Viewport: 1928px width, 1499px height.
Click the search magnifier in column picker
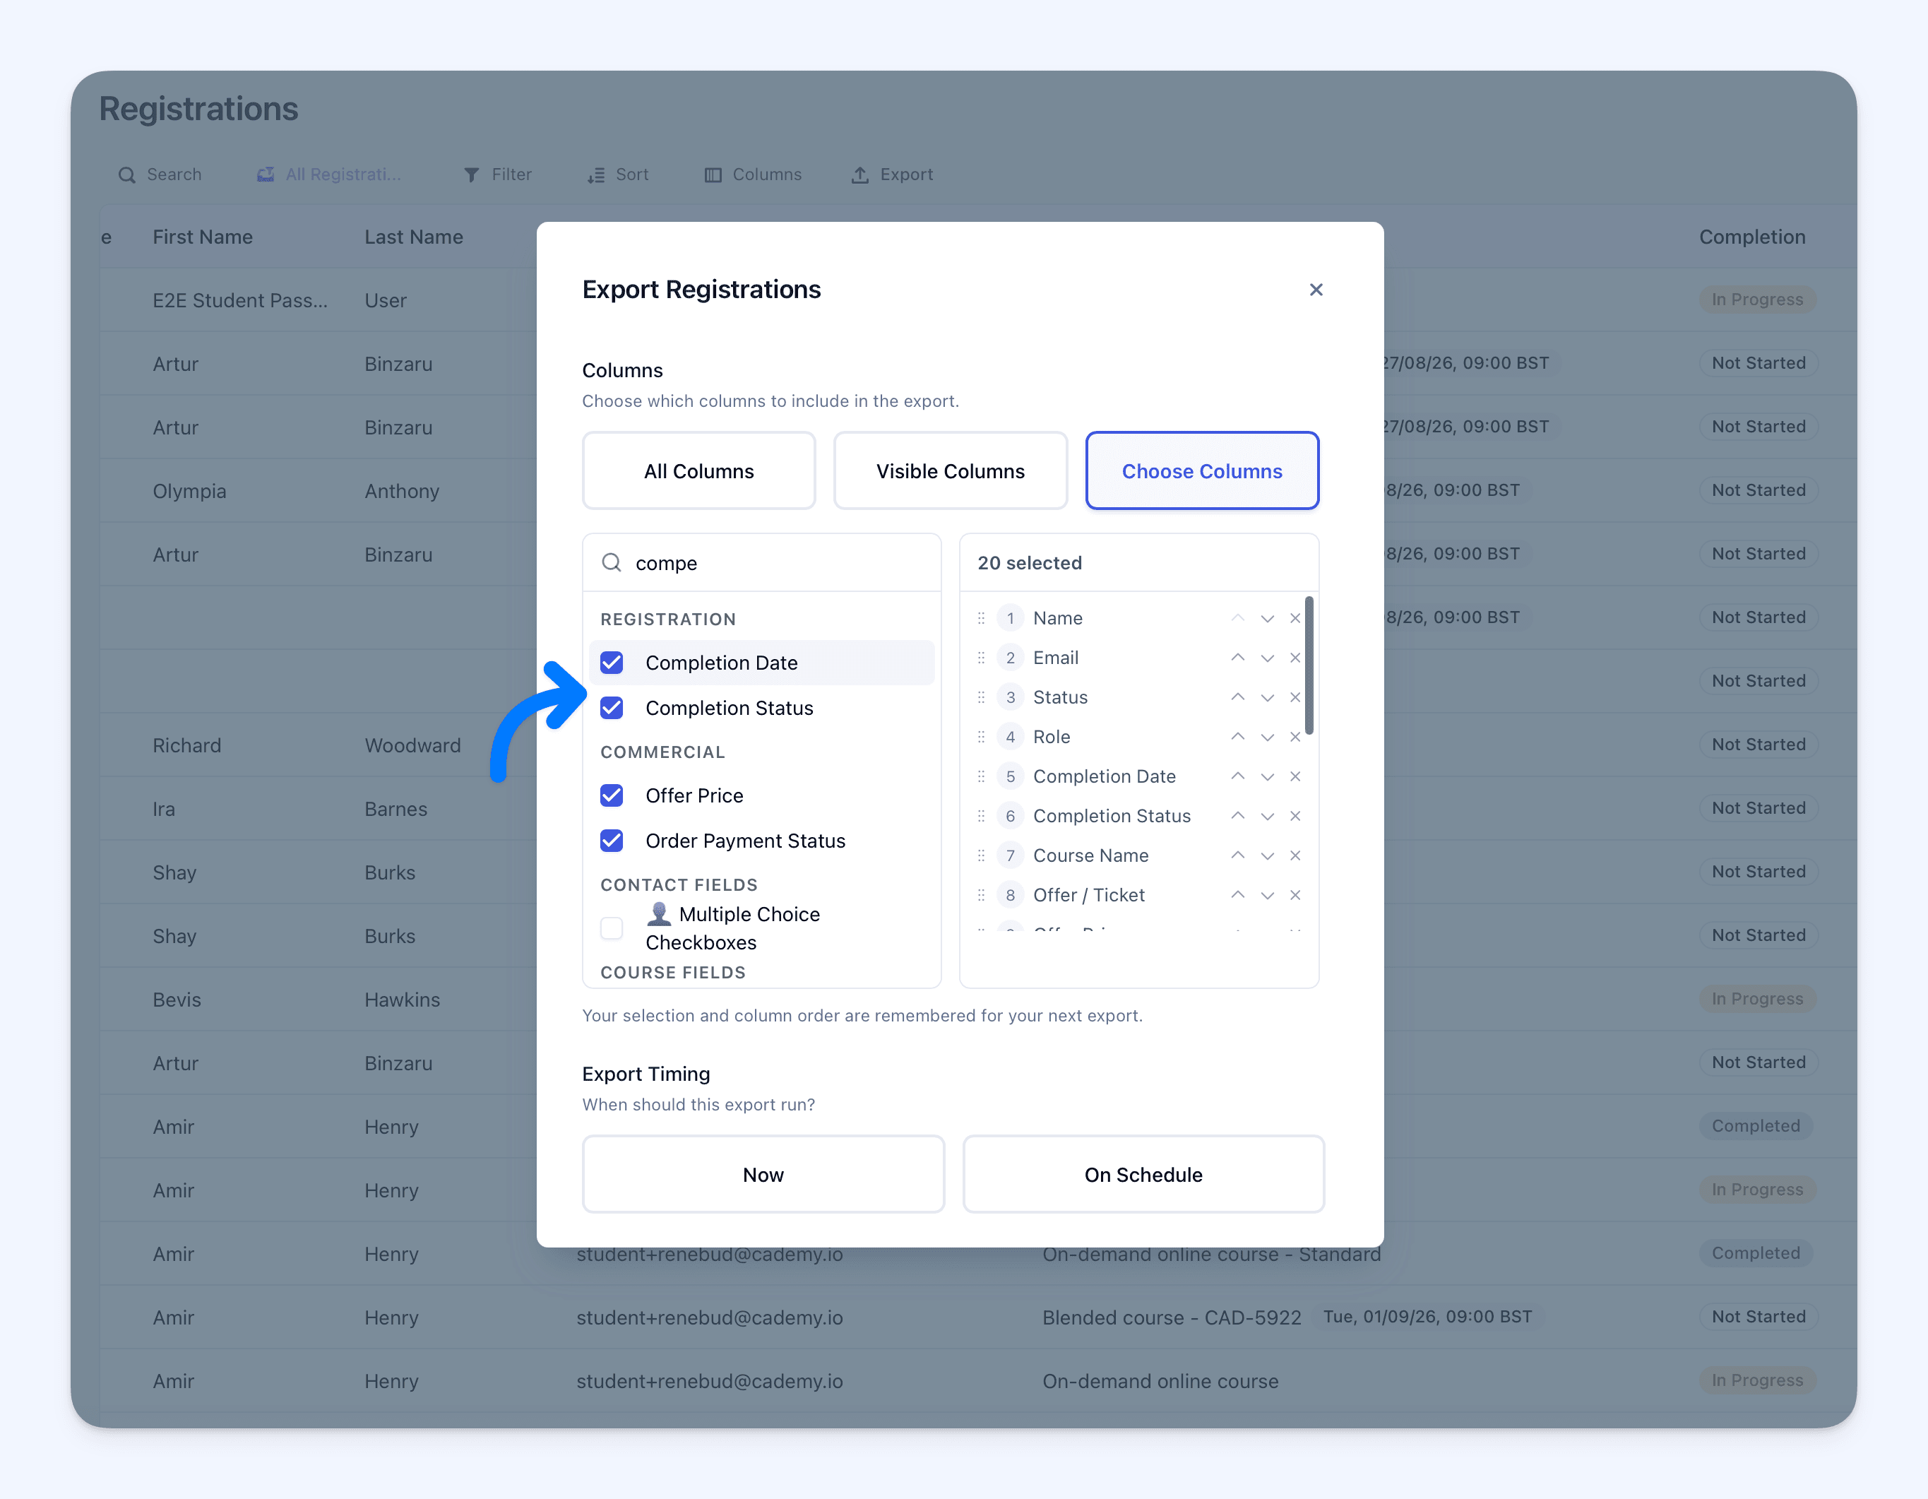click(x=611, y=562)
